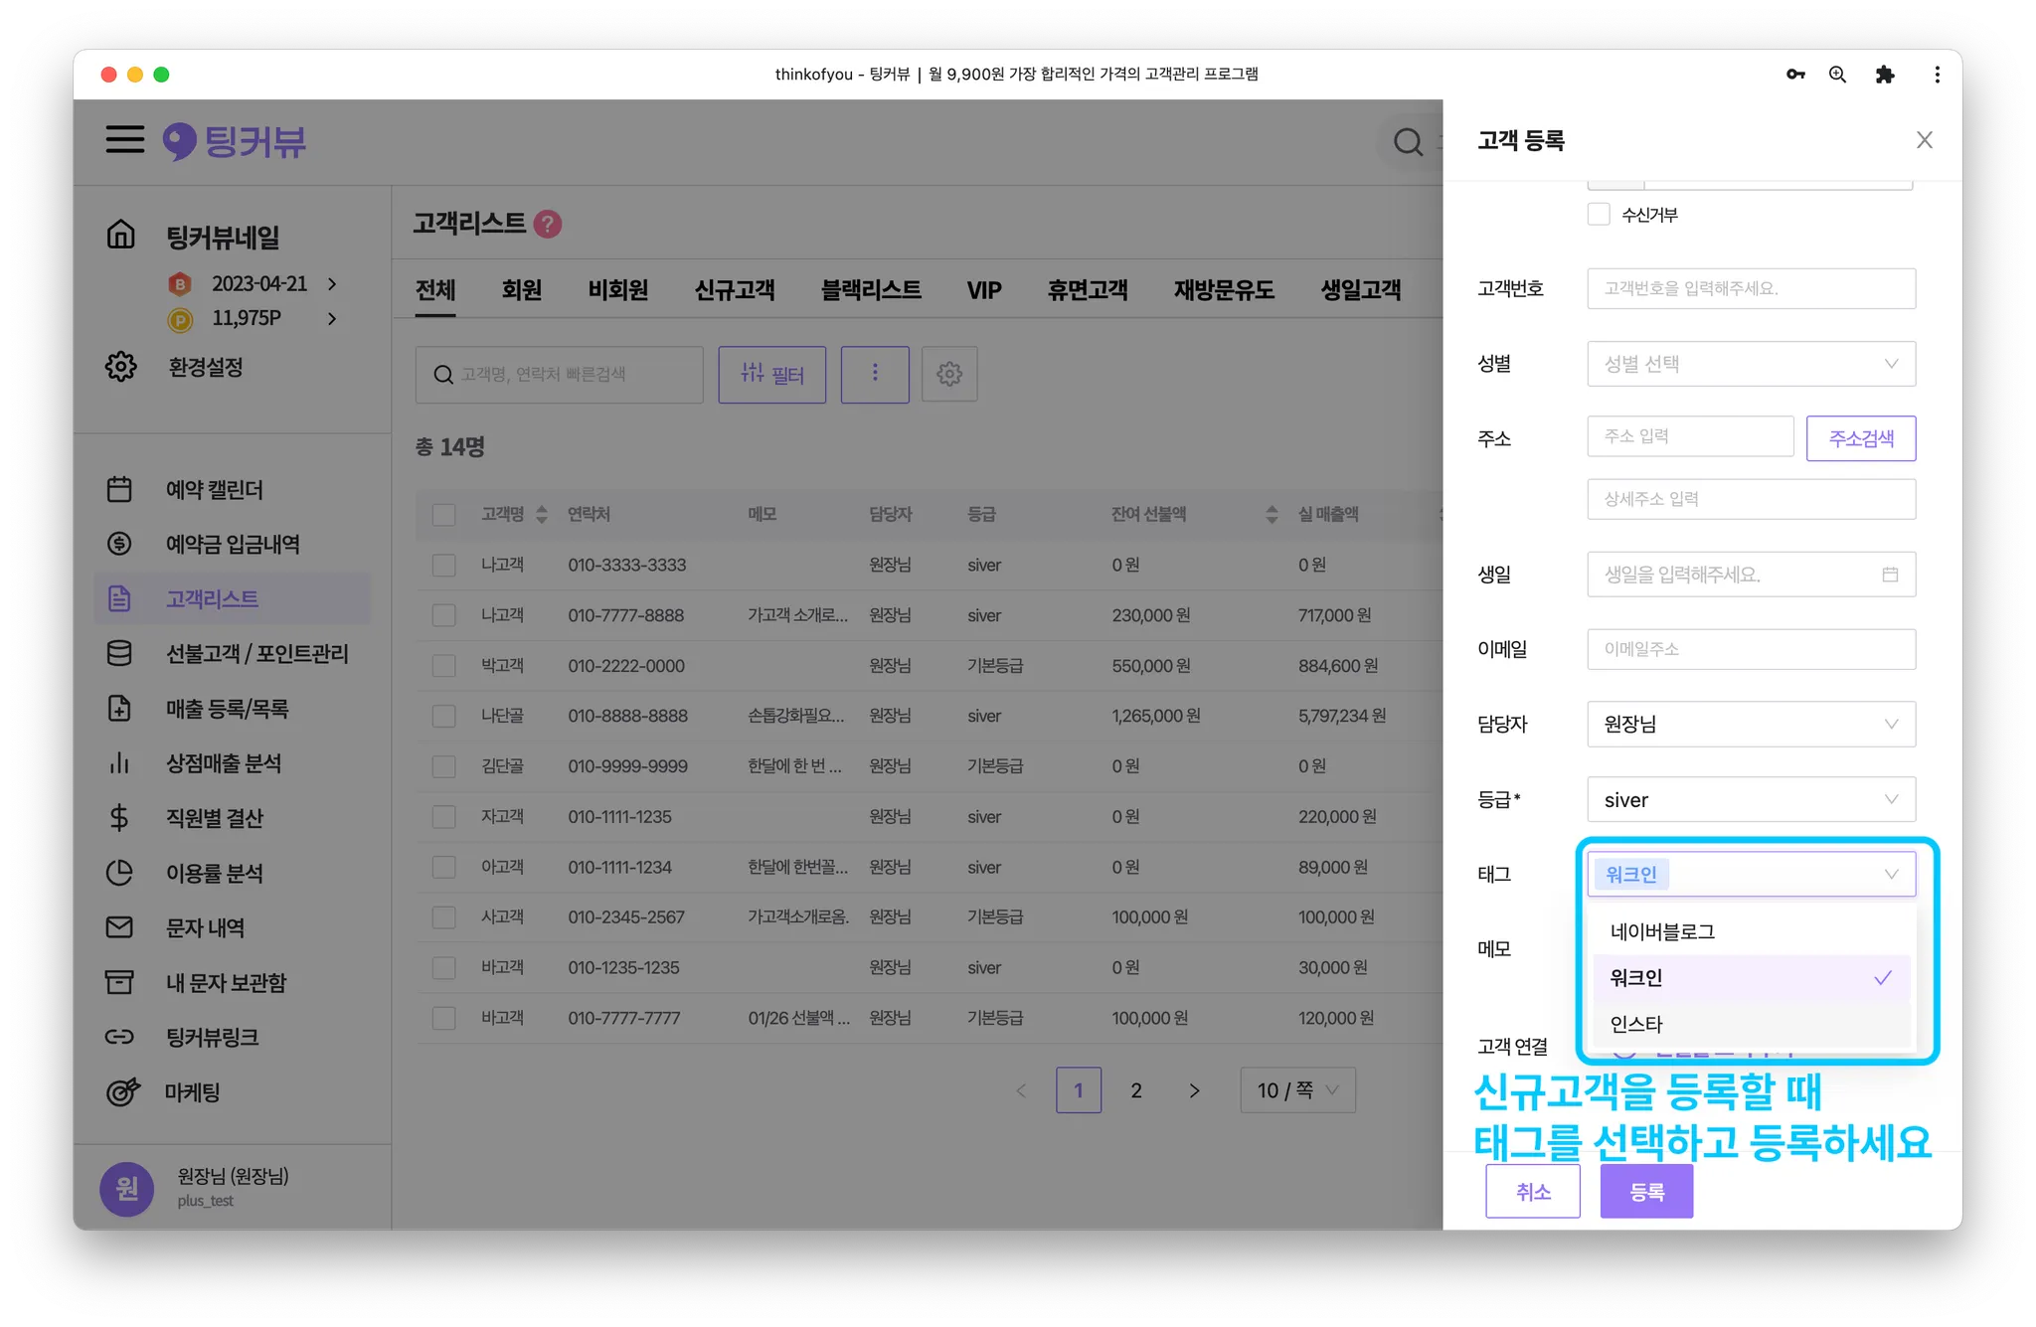The width and height of the screenshot is (2036, 1327).
Task: Choose 인스타 from tag options
Action: (1636, 1024)
